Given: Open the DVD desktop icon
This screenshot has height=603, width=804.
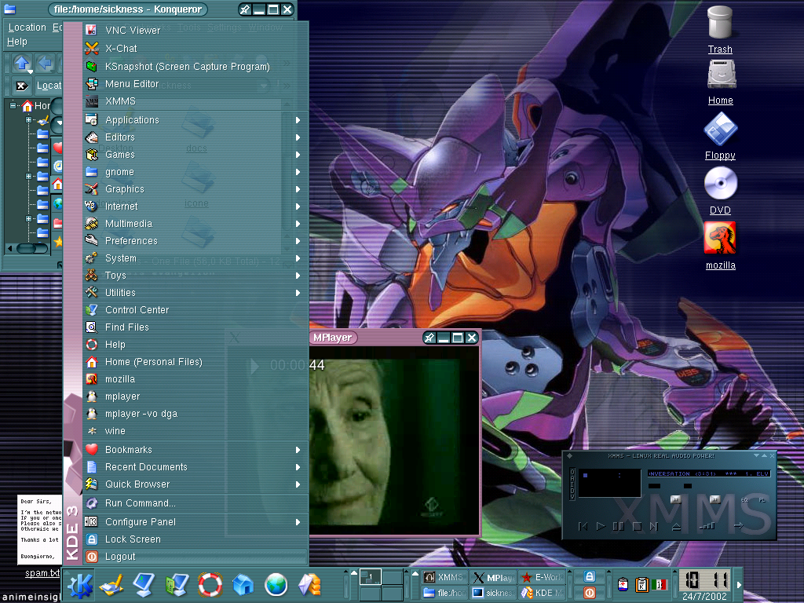Looking at the screenshot, I should click(720, 191).
